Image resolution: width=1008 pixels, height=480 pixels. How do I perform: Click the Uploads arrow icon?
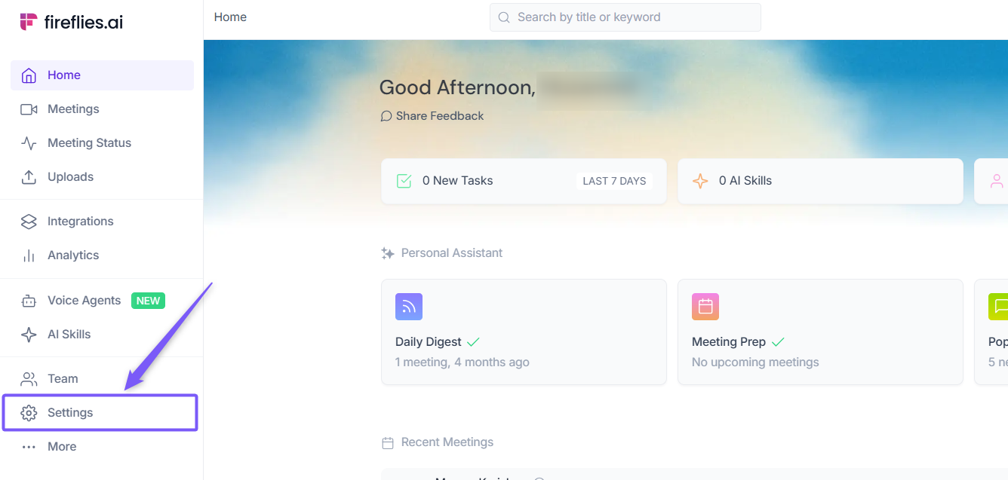[29, 177]
